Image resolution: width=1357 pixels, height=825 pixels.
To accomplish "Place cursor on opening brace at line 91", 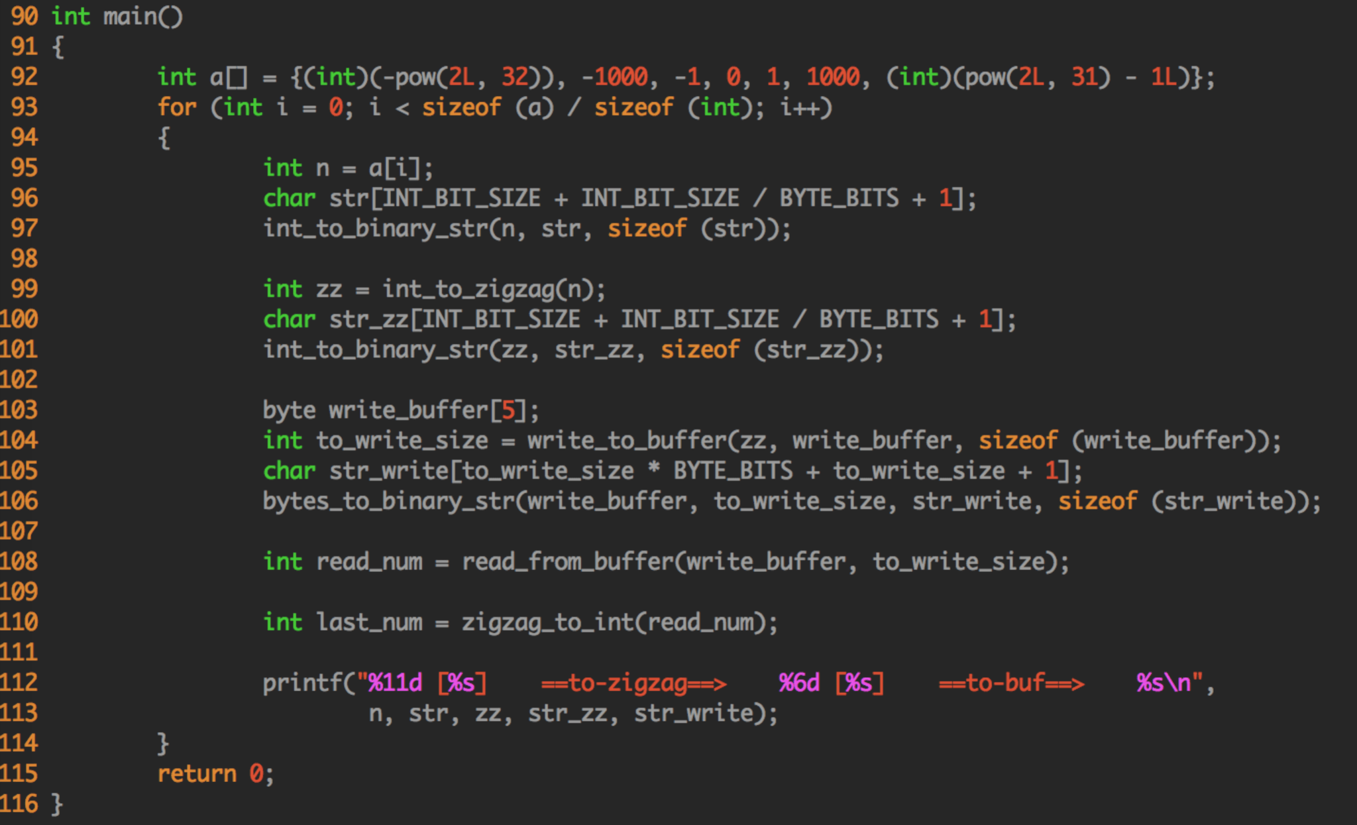I will pos(58,46).
